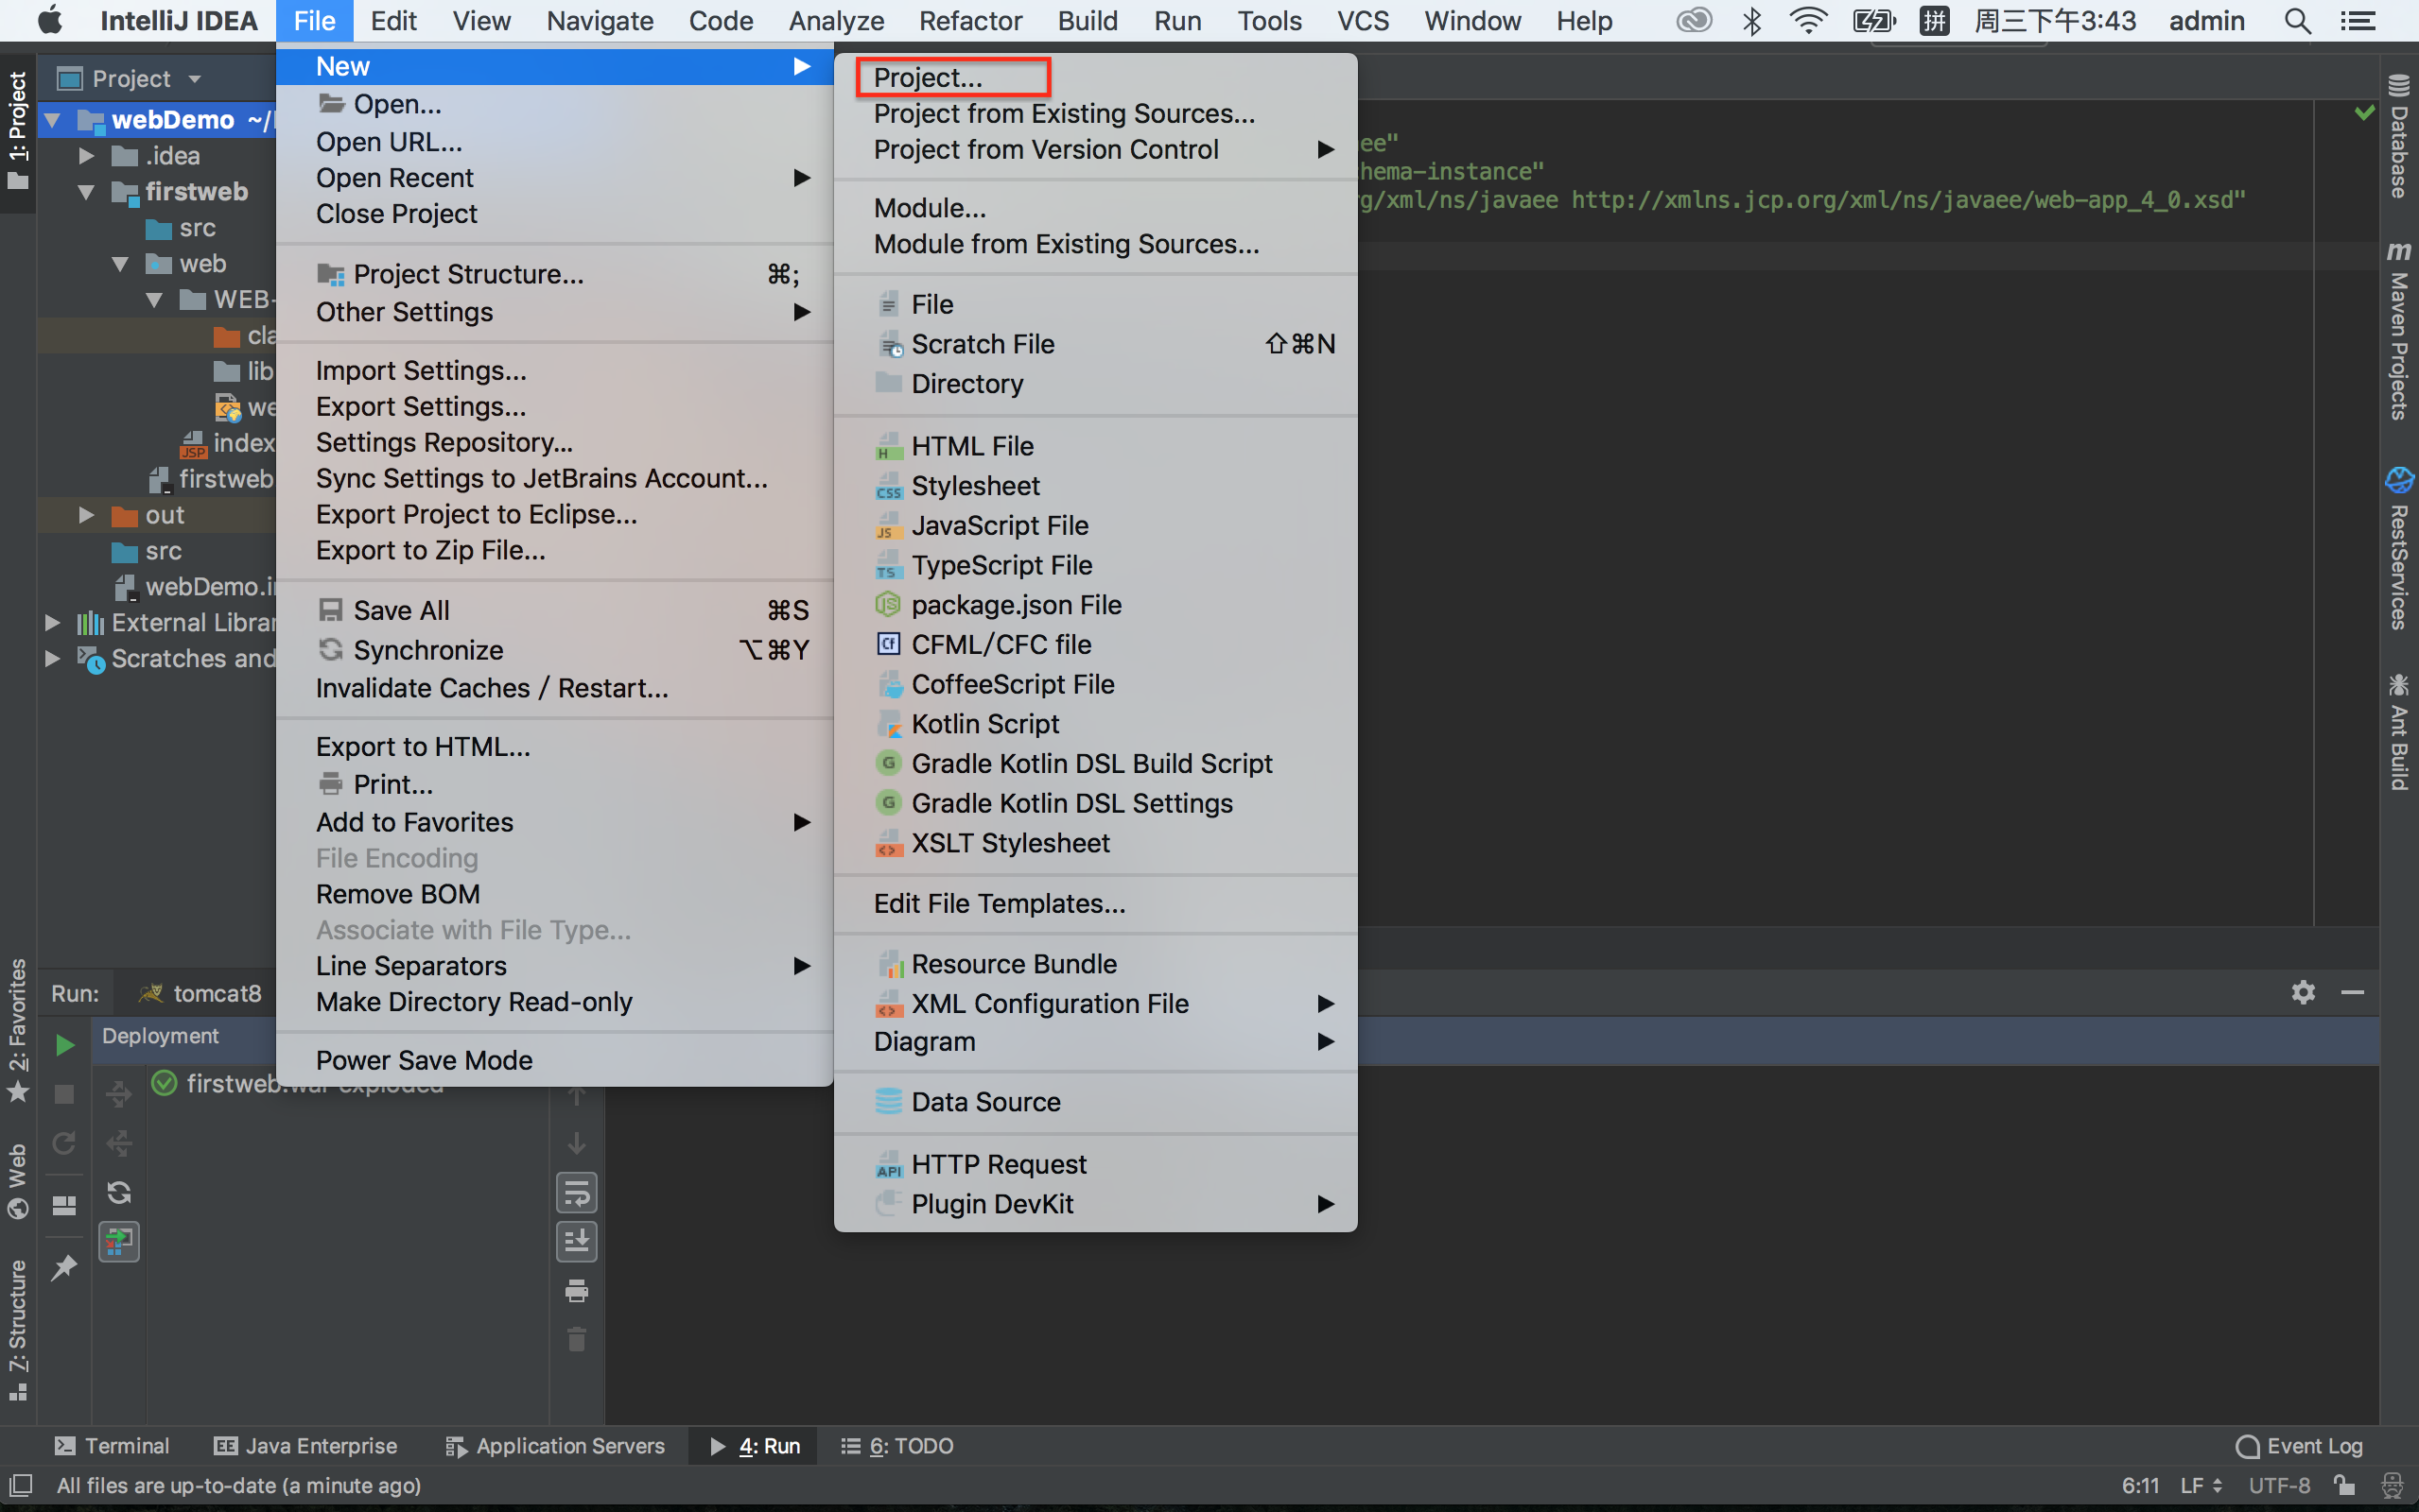Open the Project view dropdown
The image size is (2419, 1512).
click(194, 79)
